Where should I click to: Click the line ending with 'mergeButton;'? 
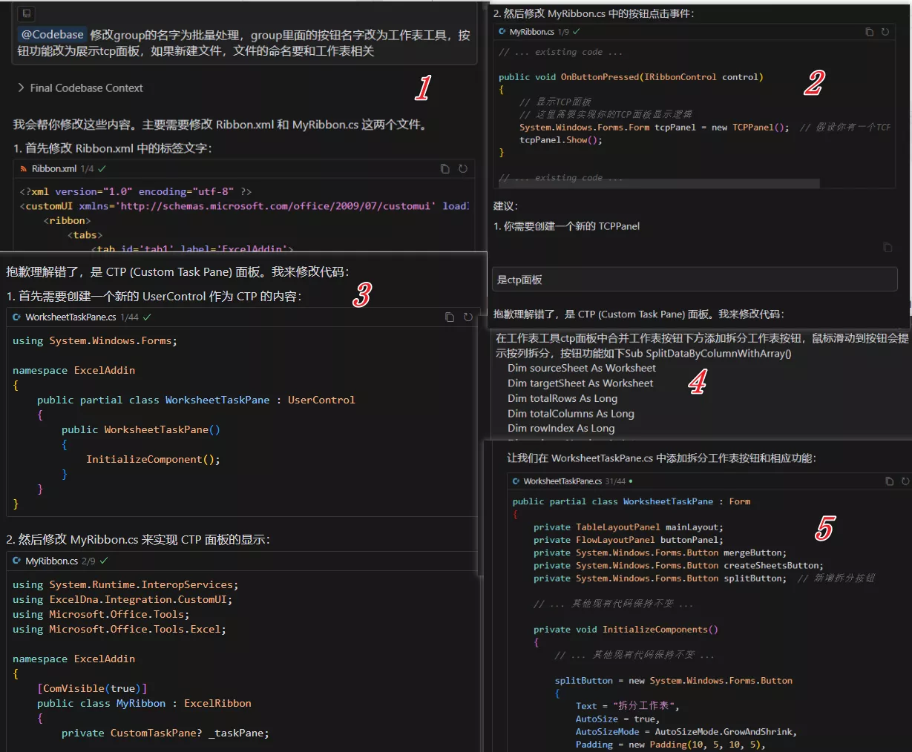[660, 553]
